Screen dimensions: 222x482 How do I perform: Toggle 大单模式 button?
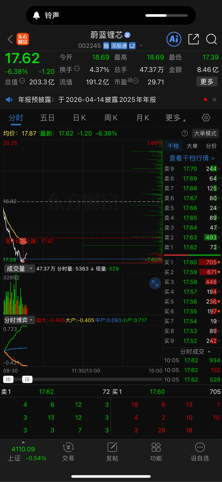(x=205, y=133)
